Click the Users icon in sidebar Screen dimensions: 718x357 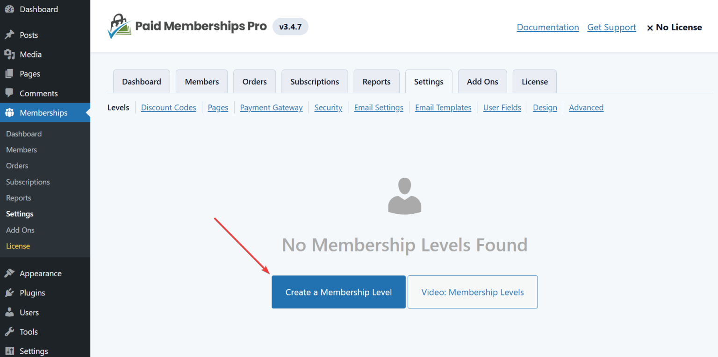pyautogui.click(x=11, y=312)
